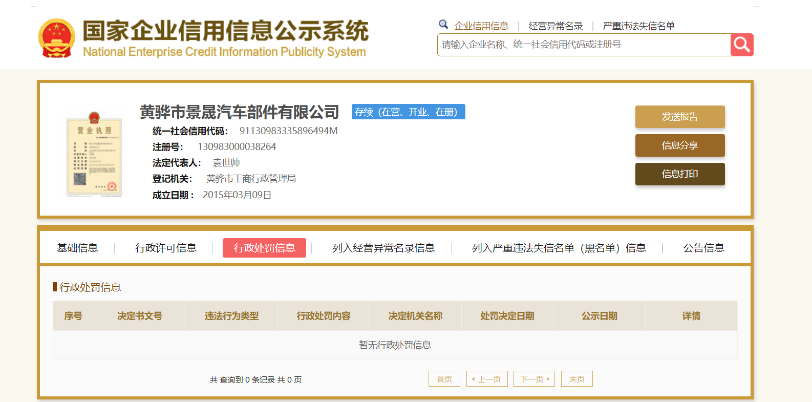Click the 决定机关名称 column header
The height and width of the screenshot is (402, 812).
click(415, 316)
